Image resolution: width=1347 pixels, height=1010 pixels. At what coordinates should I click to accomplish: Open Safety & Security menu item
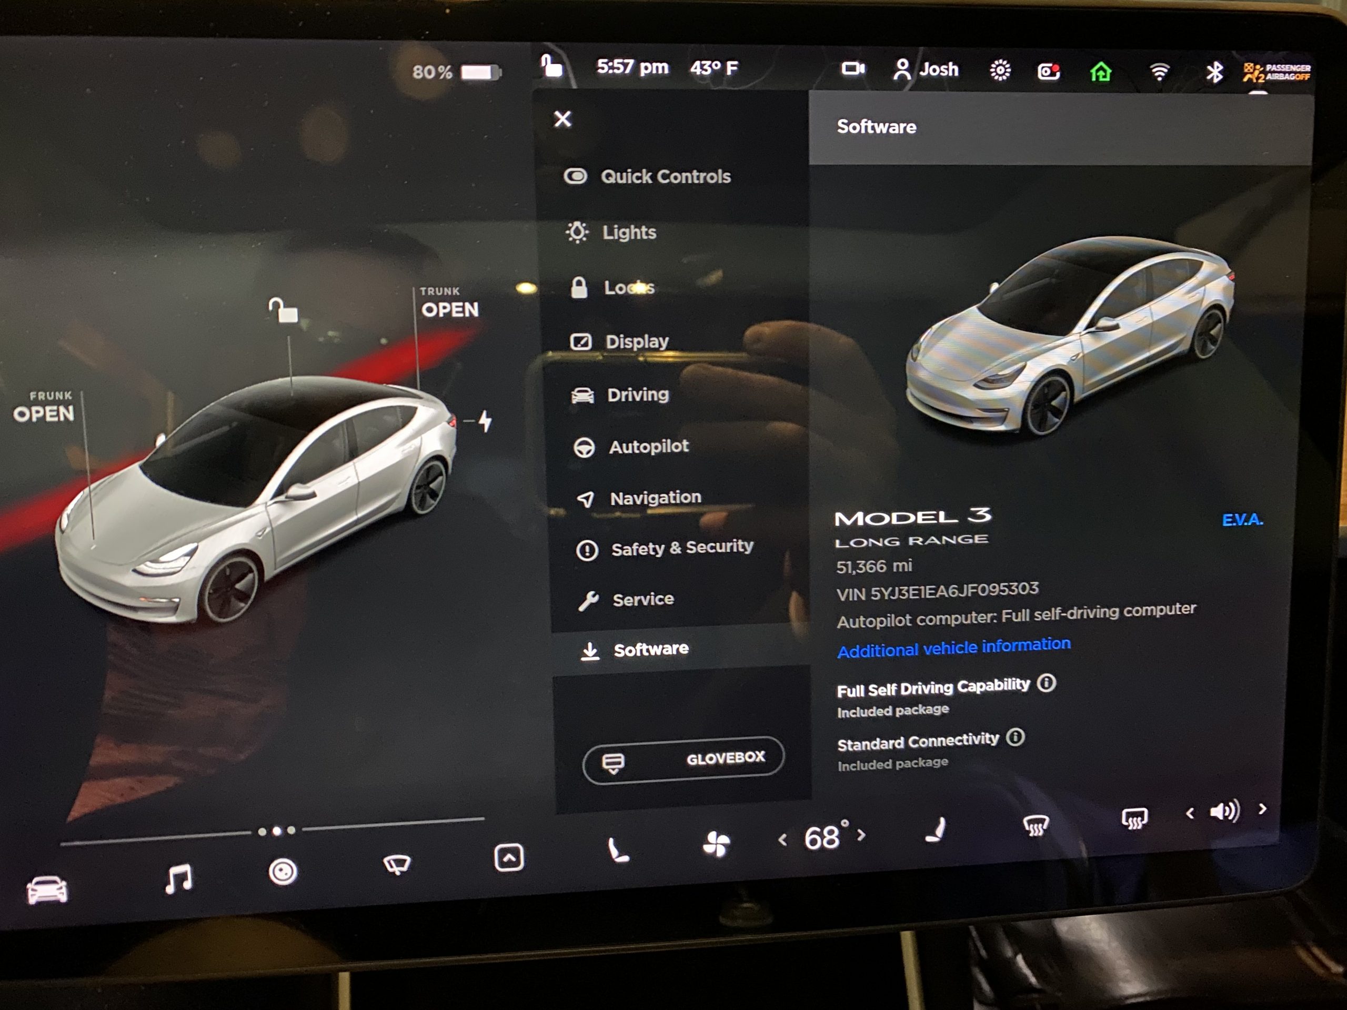click(x=681, y=547)
